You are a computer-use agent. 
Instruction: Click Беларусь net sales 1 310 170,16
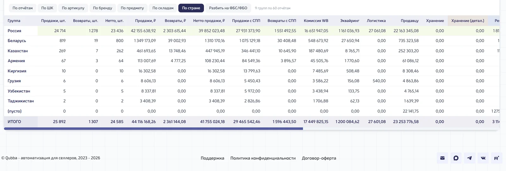[215, 41]
